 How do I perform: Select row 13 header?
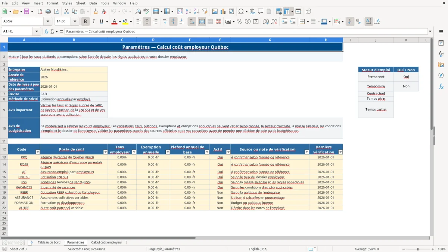[x=4, y=157]
